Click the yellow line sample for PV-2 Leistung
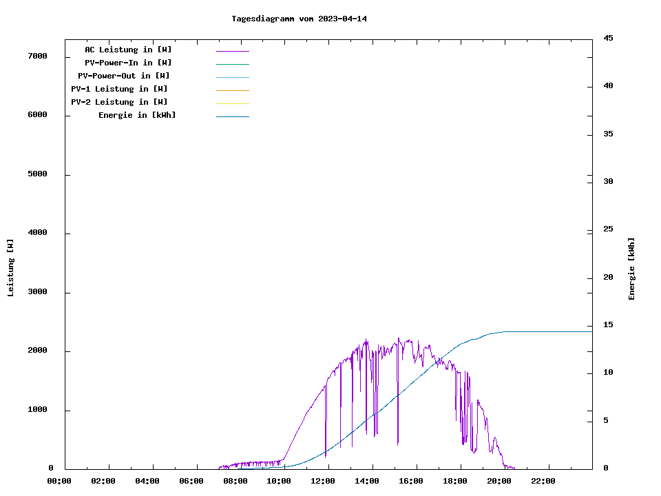The image size is (661, 496). [x=232, y=103]
